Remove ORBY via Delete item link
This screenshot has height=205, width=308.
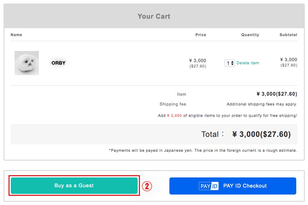click(x=248, y=63)
